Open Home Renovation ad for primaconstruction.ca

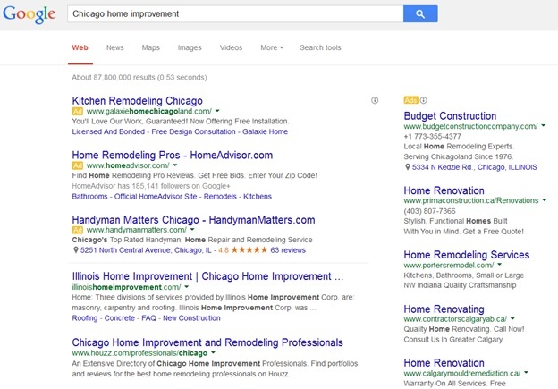[x=444, y=190]
